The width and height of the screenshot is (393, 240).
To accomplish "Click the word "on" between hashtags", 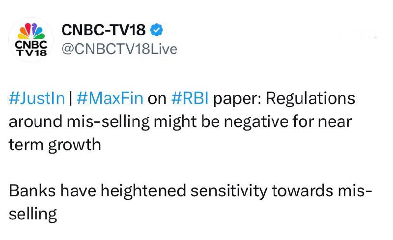I will pyautogui.click(x=157, y=98).
